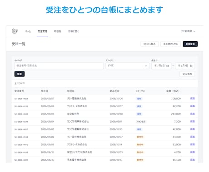Screen dimensions: 209x172
Task: Click the 受注日 cell 2026/09/02
Action: pyautogui.click(x=47, y=137)
